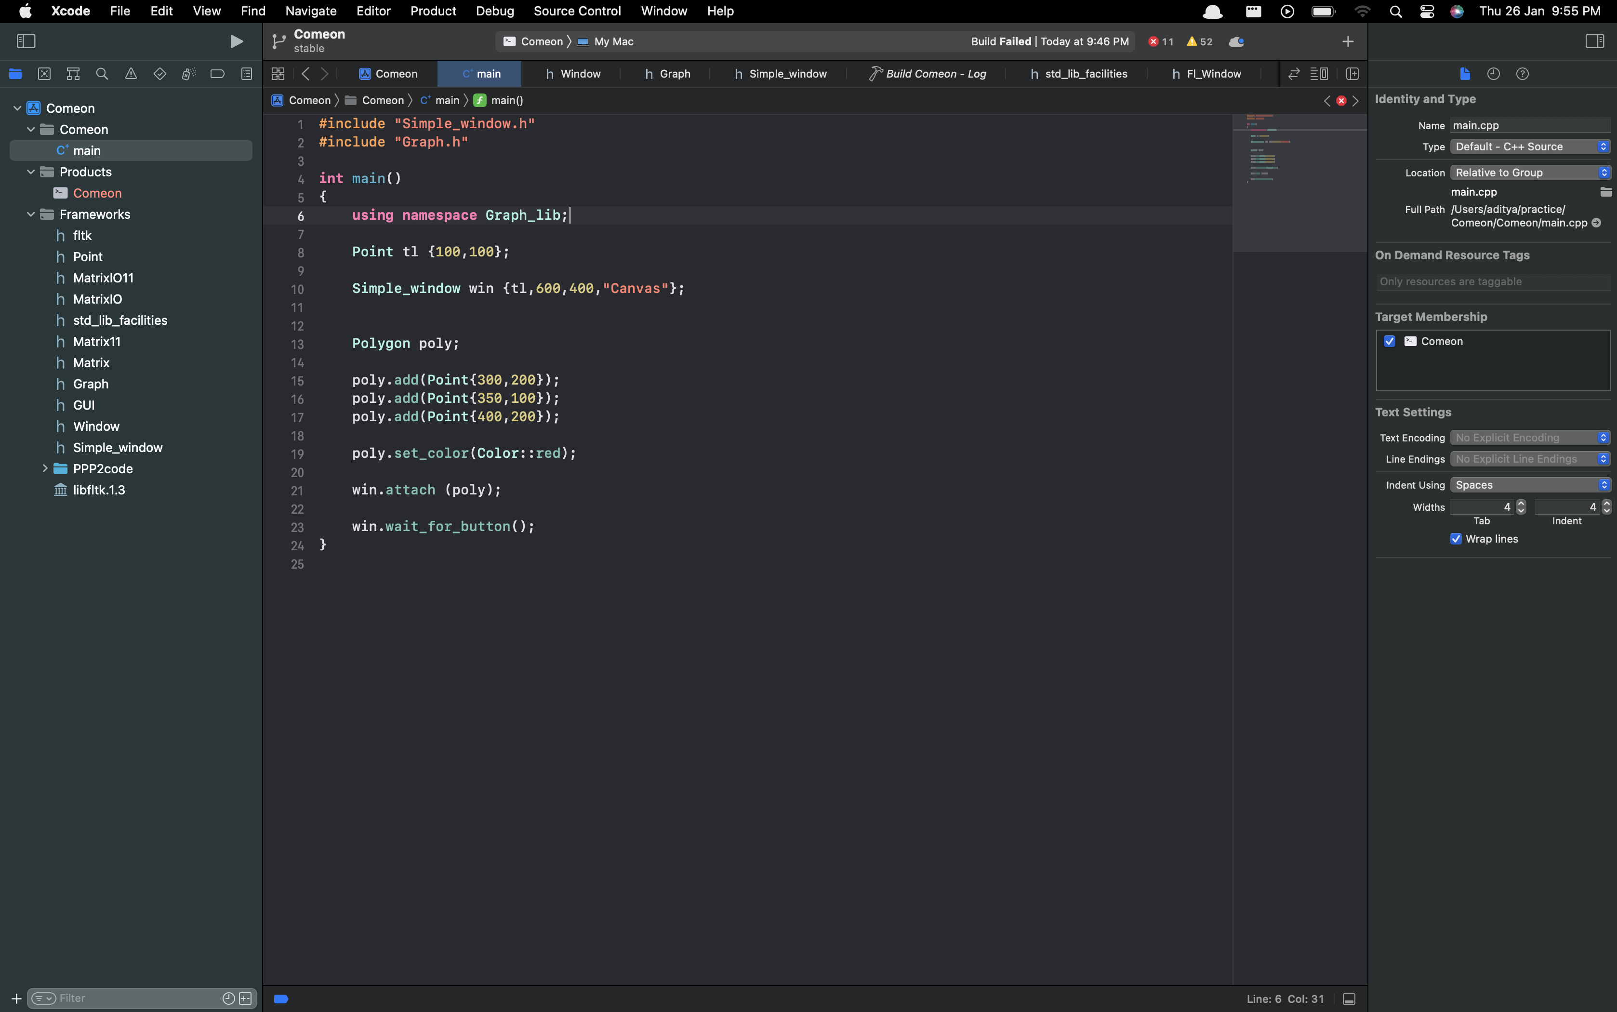Image resolution: width=1617 pixels, height=1012 pixels.
Task: Open the Product menu
Action: [x=433, y=11]
